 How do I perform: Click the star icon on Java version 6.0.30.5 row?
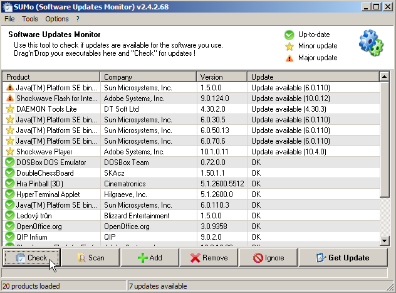click(x=10, y=120)
